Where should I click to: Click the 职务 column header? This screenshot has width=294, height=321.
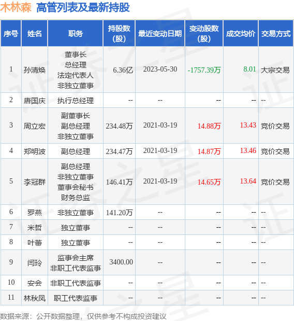tap(76, 33)
